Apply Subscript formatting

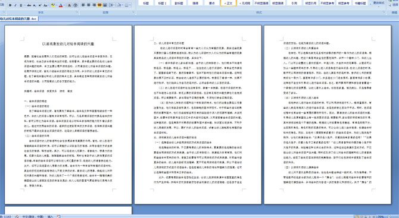35,5
